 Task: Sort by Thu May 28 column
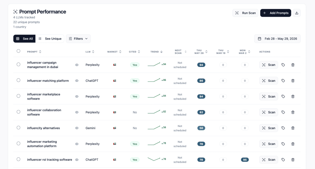[201, 52]
